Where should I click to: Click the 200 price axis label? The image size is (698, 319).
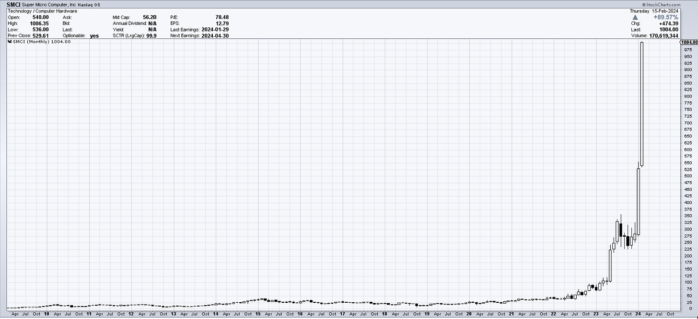pyautogui.click(x=687, y=255)
